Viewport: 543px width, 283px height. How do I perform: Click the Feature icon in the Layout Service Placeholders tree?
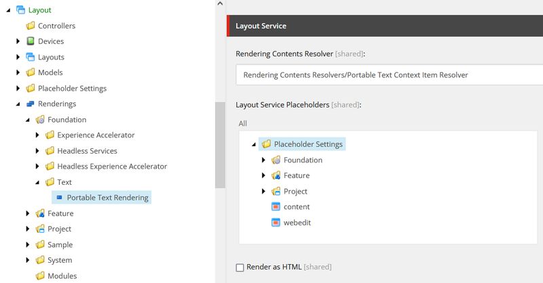click(x=276, y=175)
